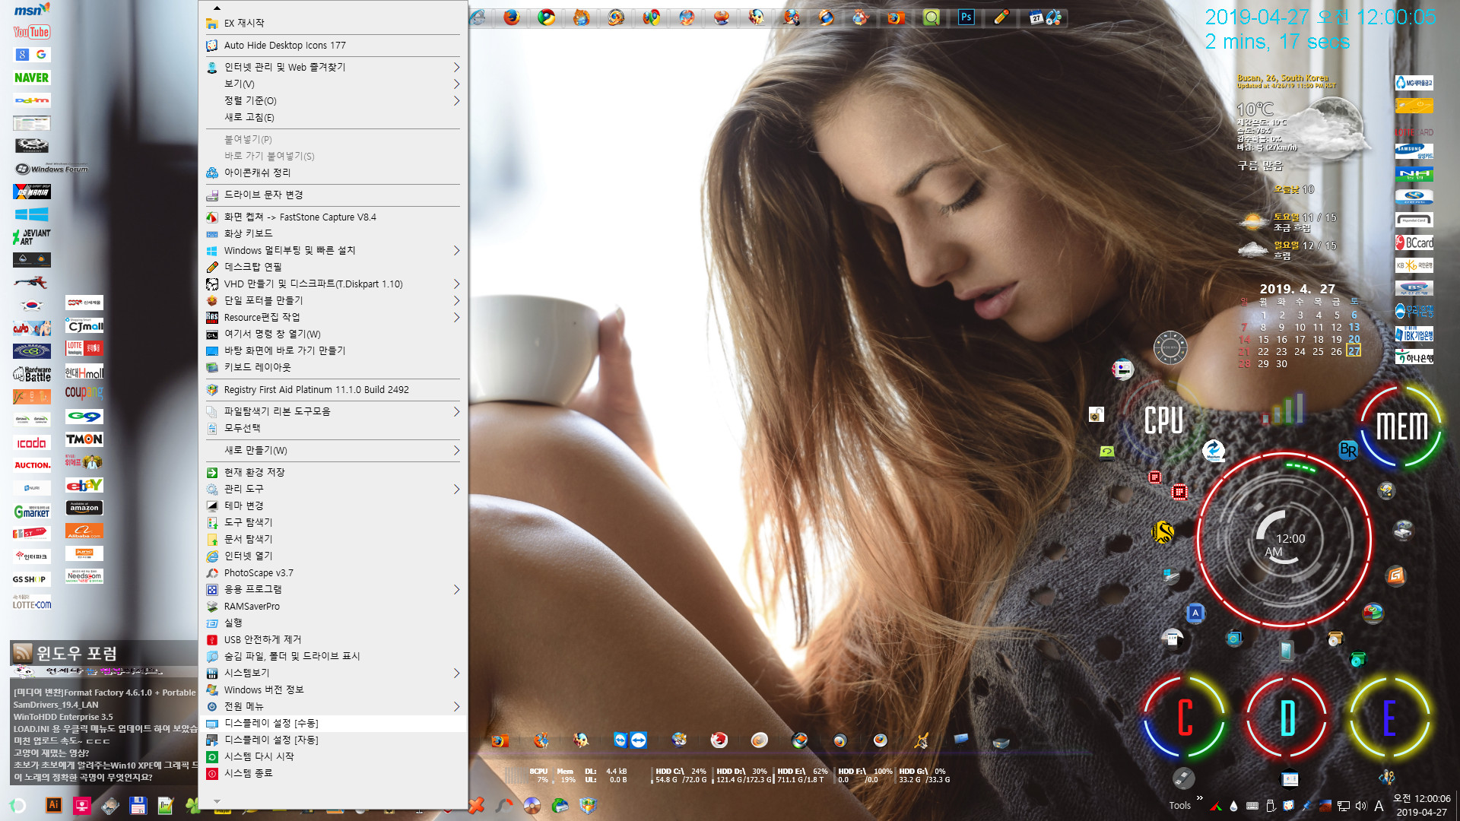This screenshot has height=821, width=1460.
Task: Click the 윈도우 포럼 feed header
Action: pyautogui.click(x=77, y=653)
